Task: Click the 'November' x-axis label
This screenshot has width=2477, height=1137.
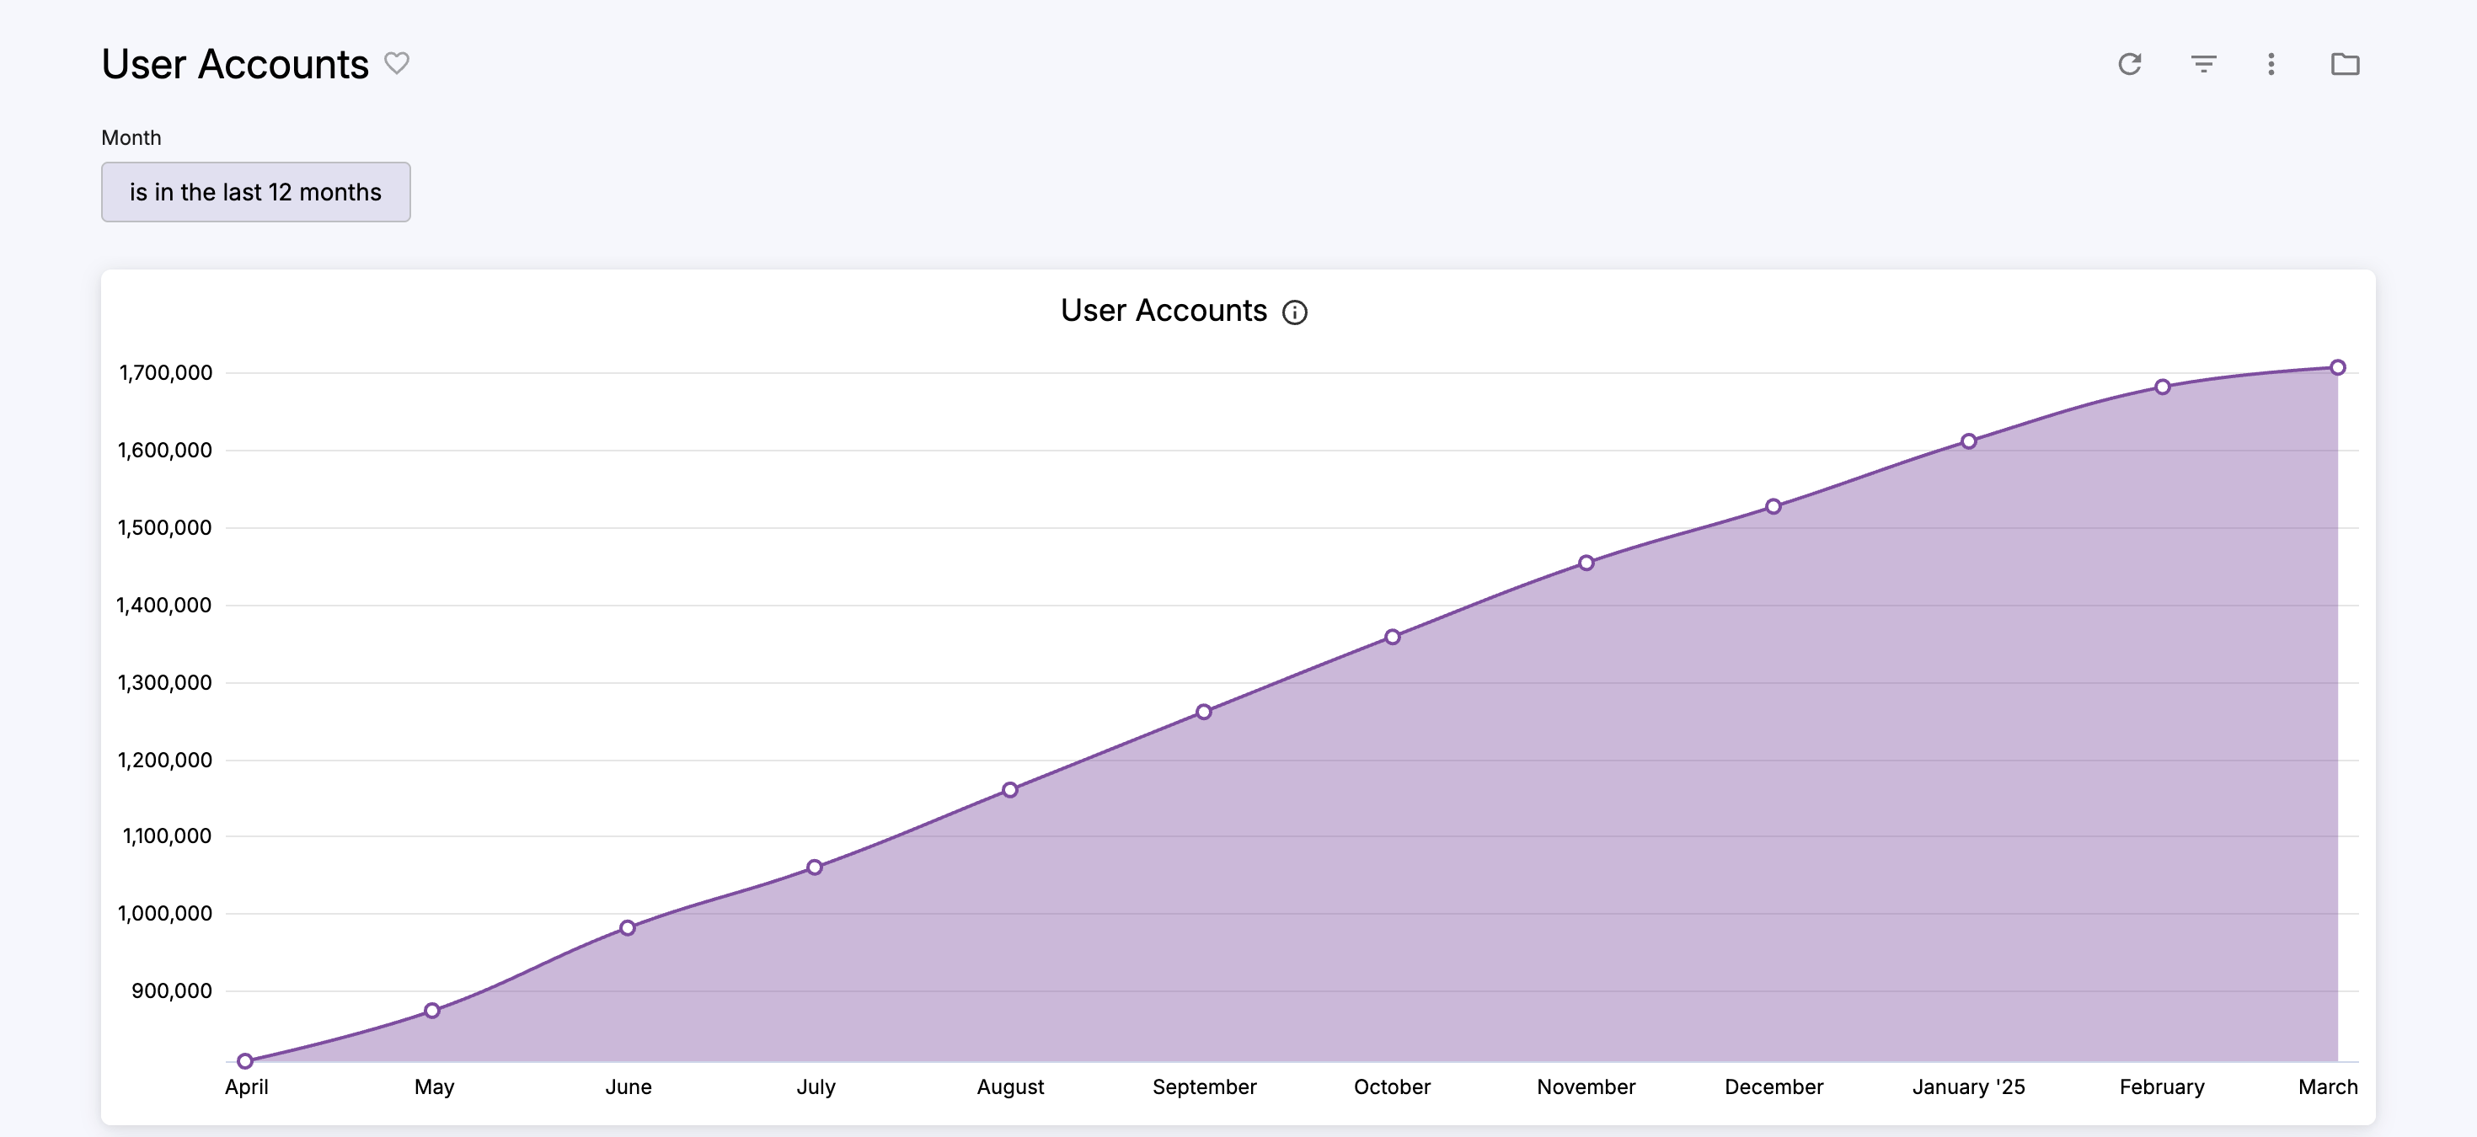Action: click(x=1586, y=1087)
